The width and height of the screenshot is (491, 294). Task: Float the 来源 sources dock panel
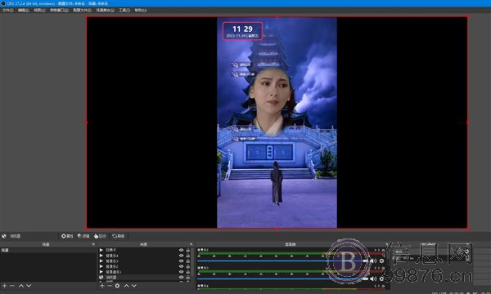click(191, 244)
